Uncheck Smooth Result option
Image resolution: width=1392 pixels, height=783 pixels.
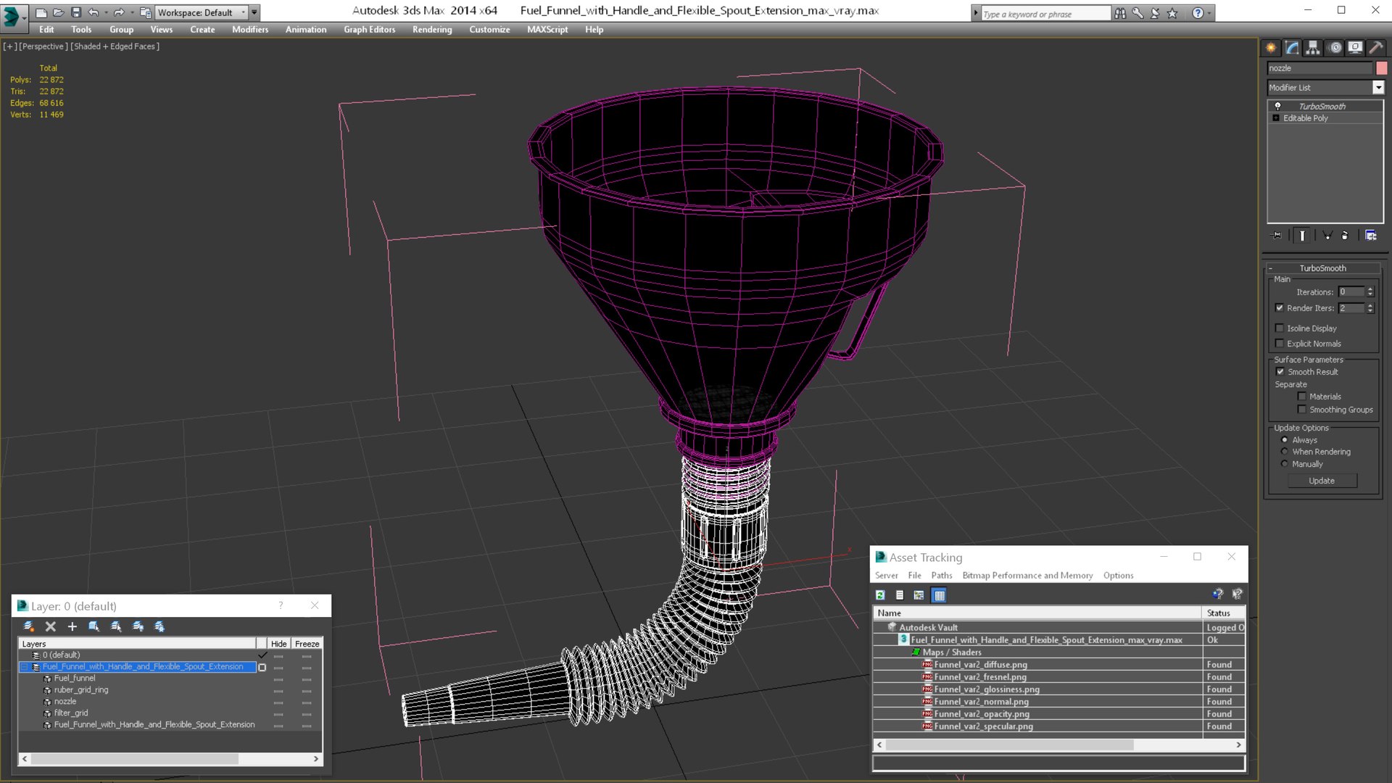point(1280,372)
